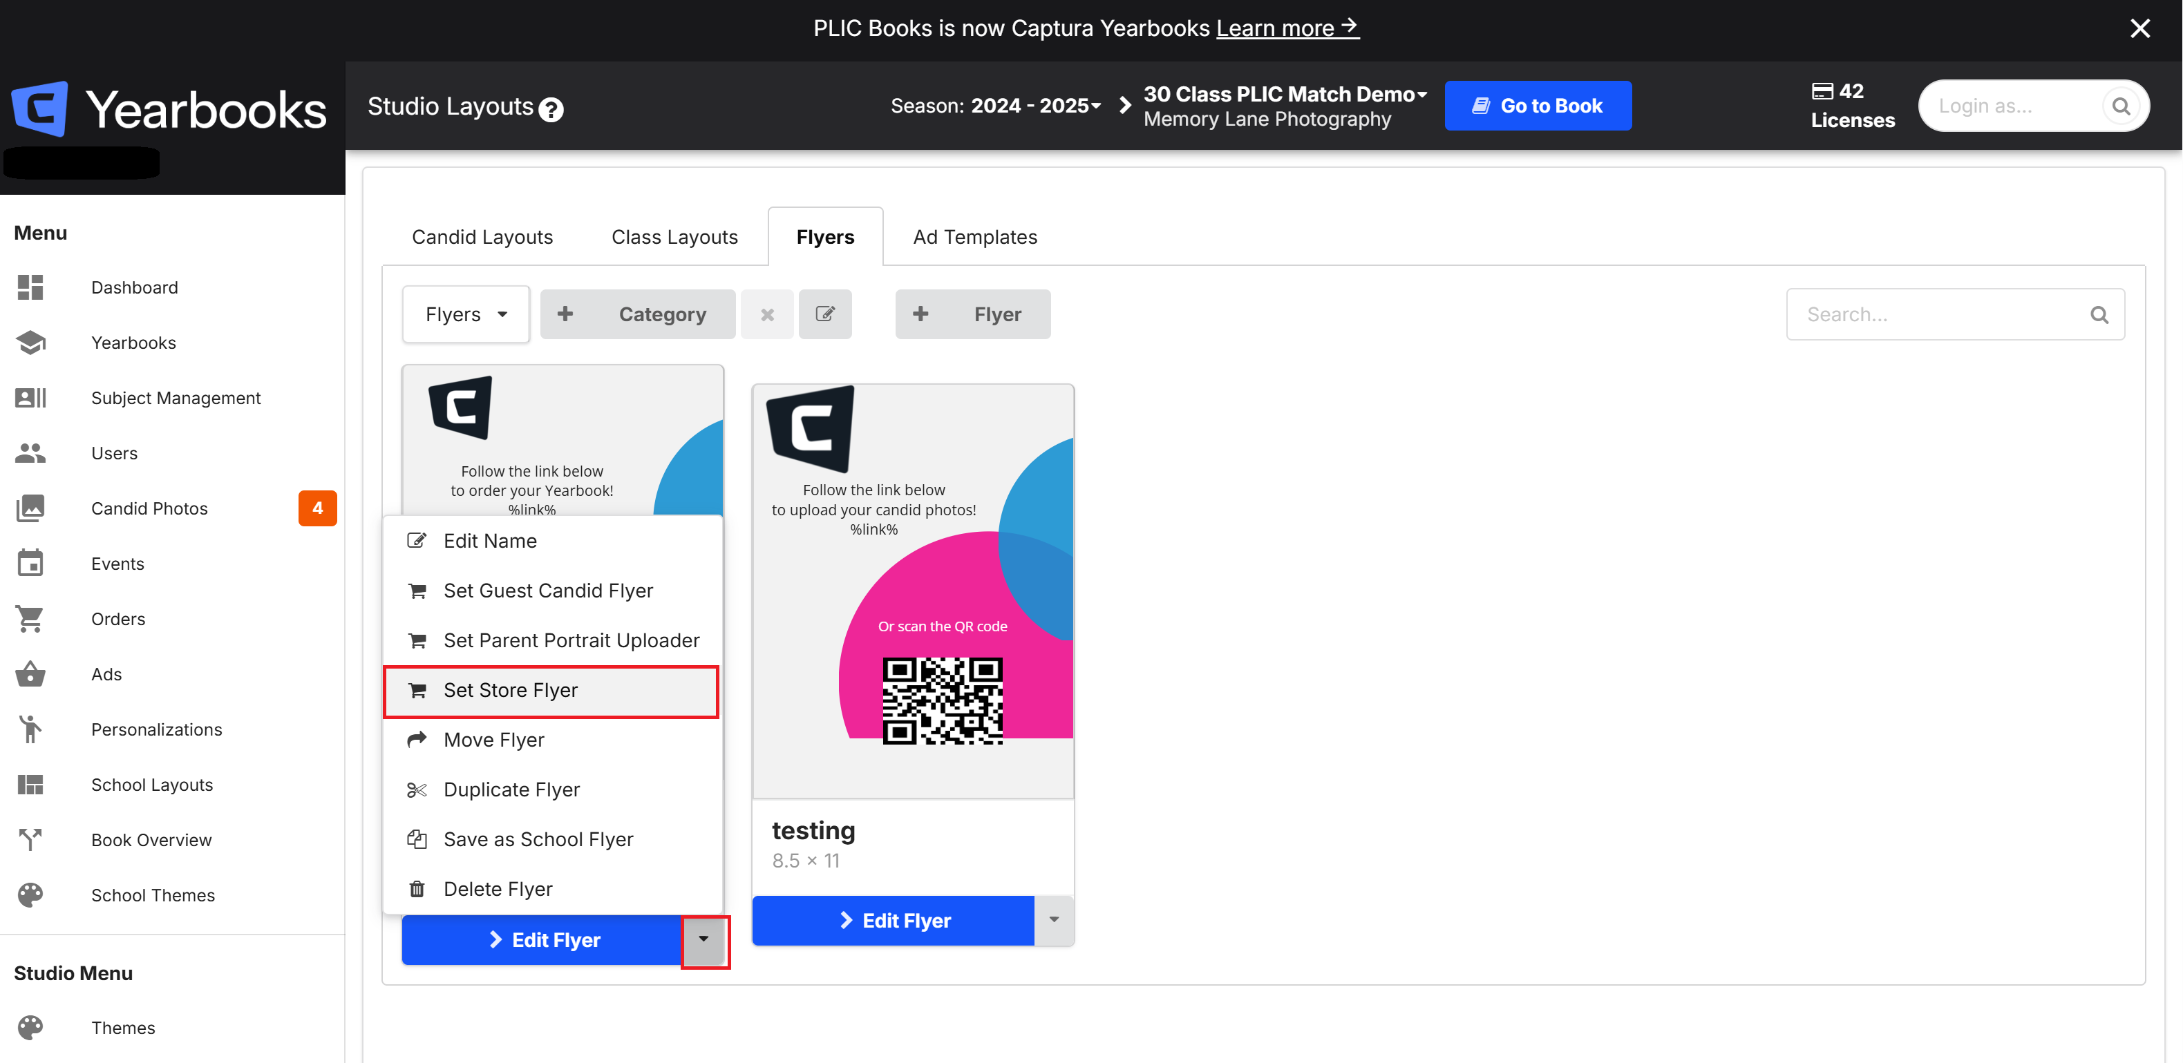Choose Set Guest Candid Flyer

coord(553,591)
